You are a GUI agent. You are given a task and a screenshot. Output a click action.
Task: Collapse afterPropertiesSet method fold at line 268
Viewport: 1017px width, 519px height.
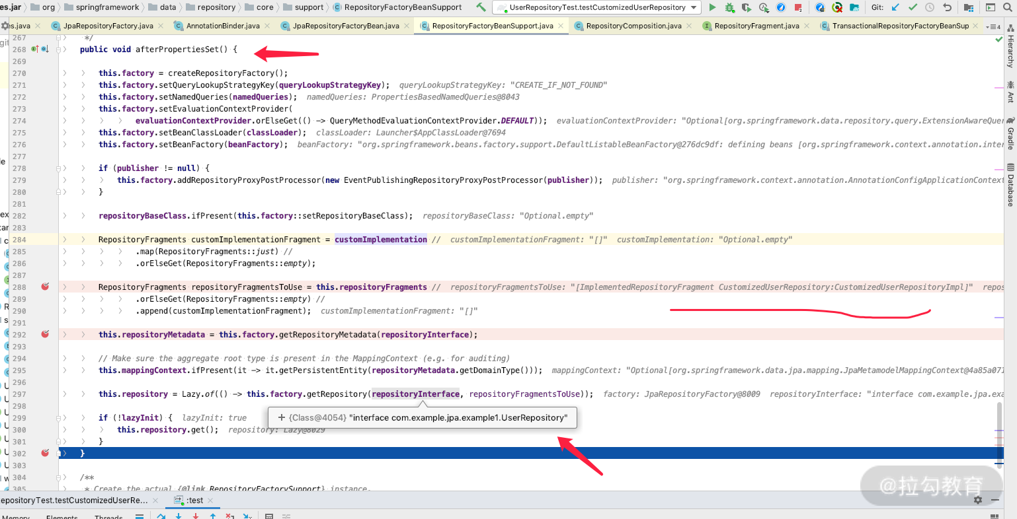59,50
